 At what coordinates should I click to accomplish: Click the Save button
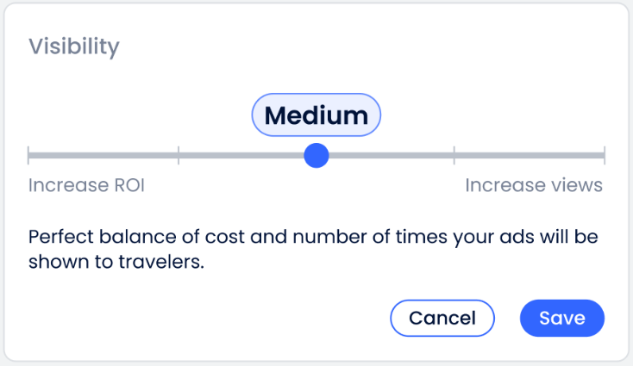(x=561, y=318)
